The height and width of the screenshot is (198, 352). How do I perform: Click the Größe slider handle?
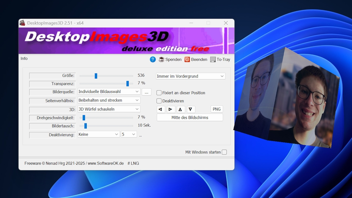pyautogui.click(x=96, y=76)
